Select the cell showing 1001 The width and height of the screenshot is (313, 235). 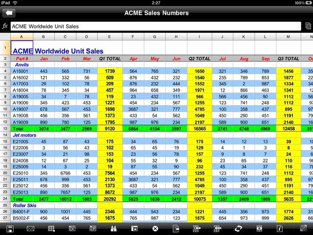coord(65,211)
